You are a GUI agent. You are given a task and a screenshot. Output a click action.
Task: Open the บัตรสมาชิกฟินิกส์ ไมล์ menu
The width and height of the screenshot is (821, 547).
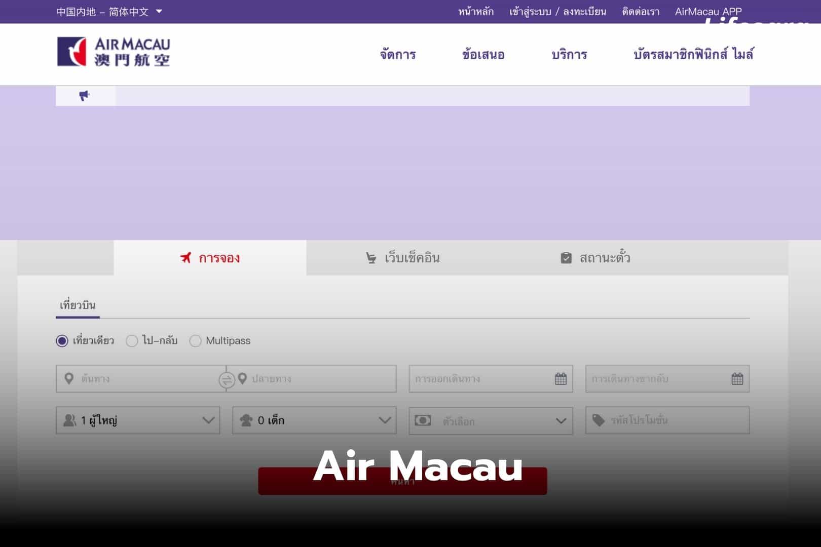pyautogui.click(x=694, y=54)
